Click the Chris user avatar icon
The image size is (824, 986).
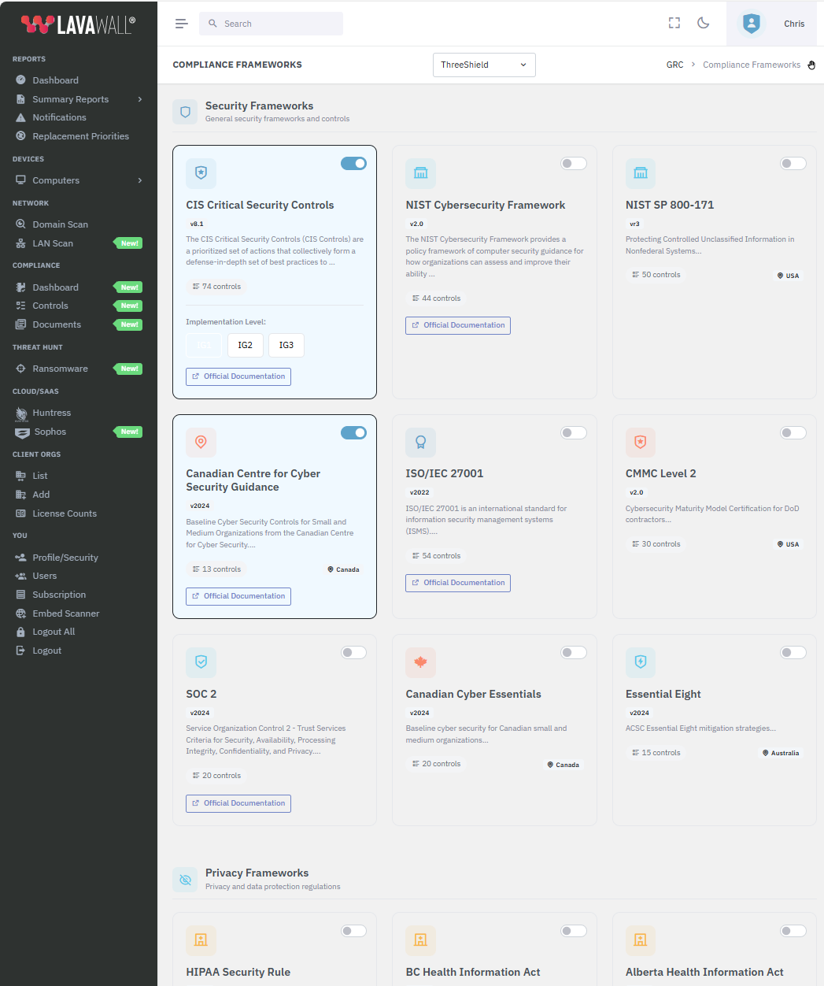point(752,24)
